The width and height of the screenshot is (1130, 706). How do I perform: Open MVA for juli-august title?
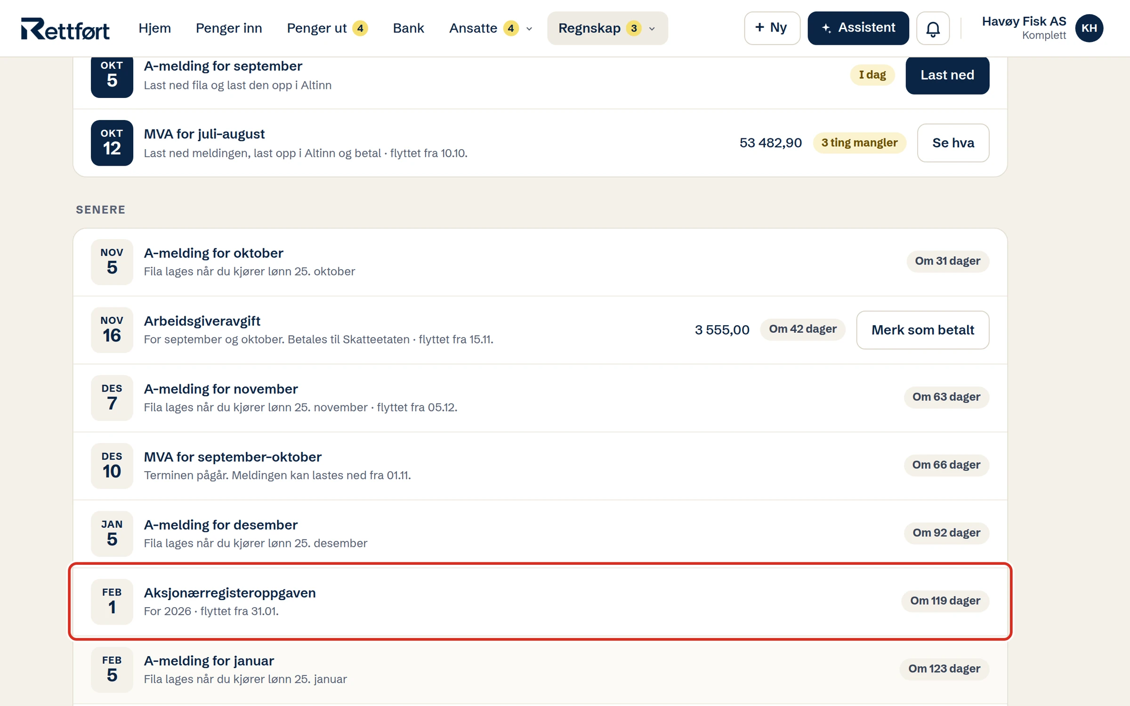(x=204, y=134)
